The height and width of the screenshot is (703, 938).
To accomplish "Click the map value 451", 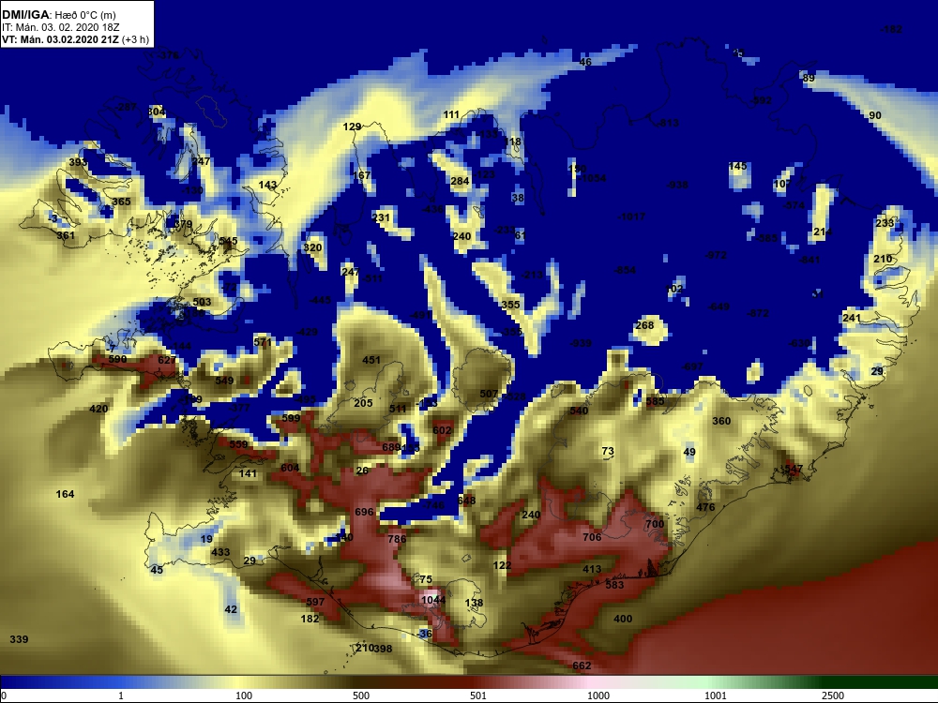I will (x=371, y=360).
